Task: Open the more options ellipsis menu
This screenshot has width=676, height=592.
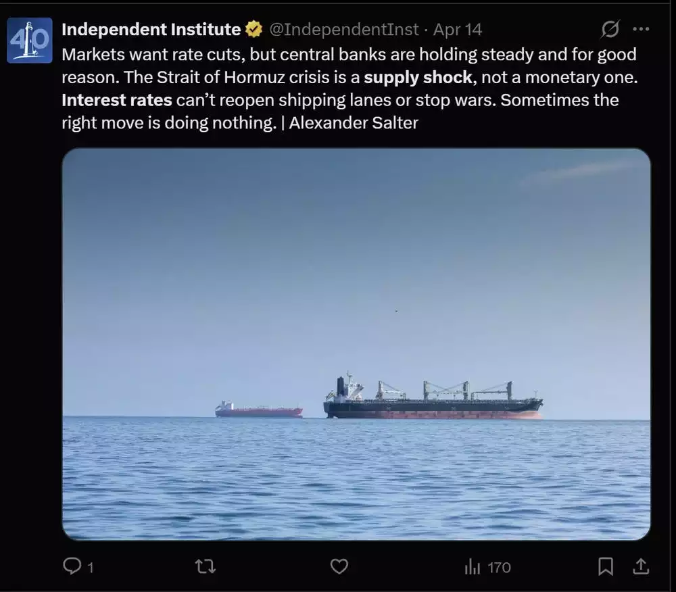Action: (x=642, y=29)
